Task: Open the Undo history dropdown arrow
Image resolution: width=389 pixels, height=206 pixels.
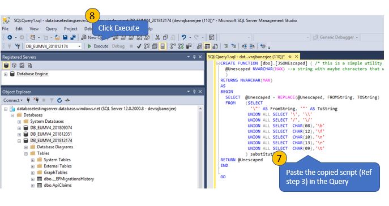Action: click(x=190, y=37)
